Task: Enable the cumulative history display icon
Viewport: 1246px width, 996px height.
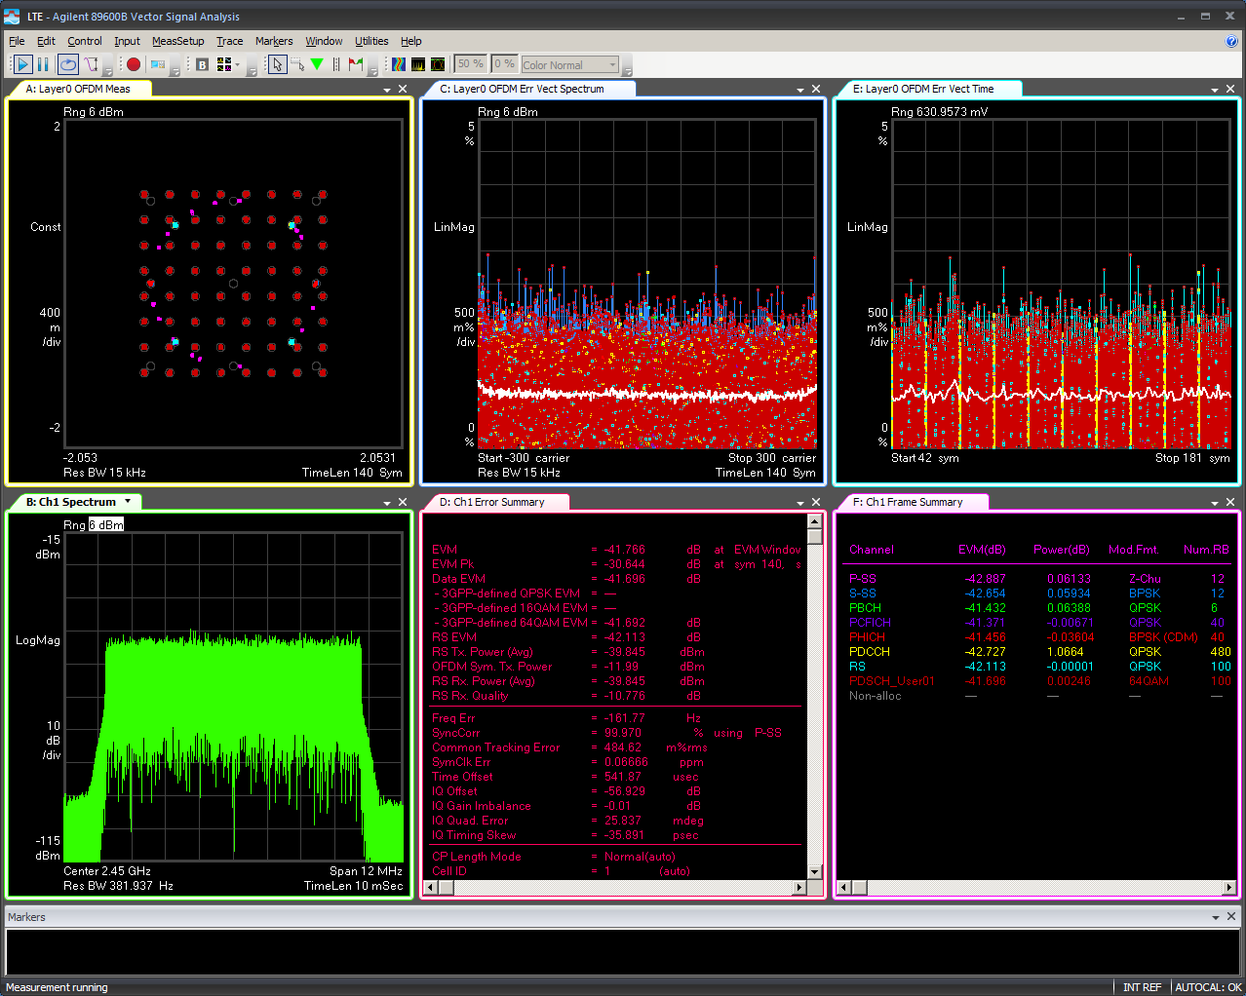Action: click(438, 64)
